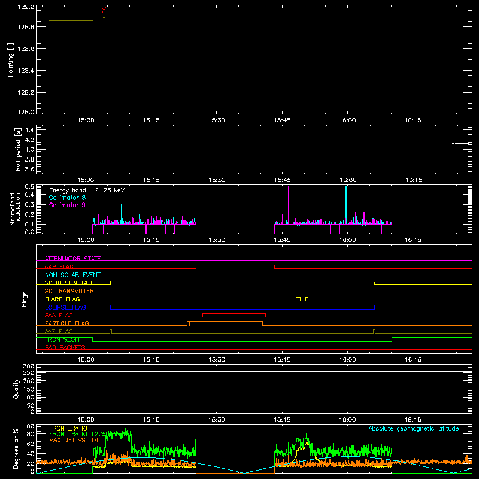Select the SC_TRANSMITTER label
Screen dimensions: 479x479
pos(69,291)
